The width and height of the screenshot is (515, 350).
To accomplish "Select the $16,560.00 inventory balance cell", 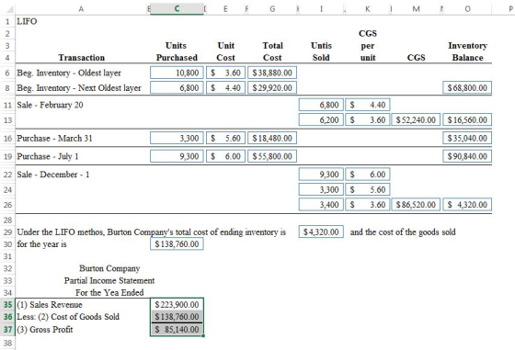I will (467, 119).
